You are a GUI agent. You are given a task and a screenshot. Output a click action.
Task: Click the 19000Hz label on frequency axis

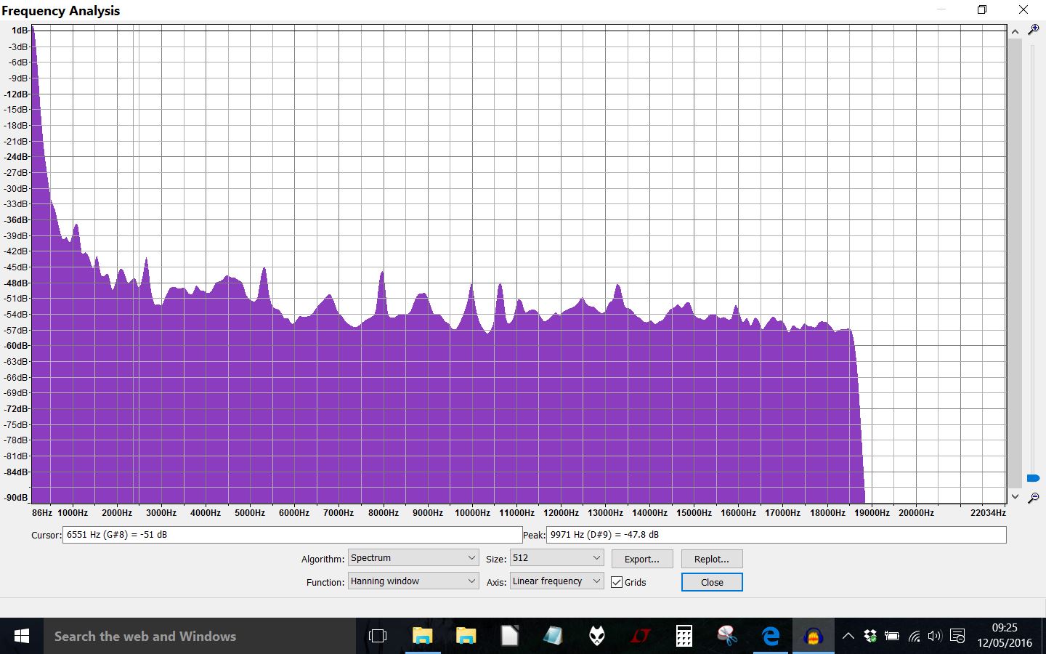[x=872, y=513]
